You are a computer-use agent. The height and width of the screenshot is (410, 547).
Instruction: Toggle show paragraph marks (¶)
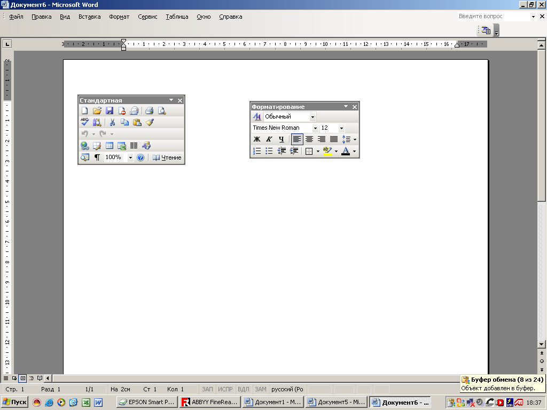tap(97, 157)
